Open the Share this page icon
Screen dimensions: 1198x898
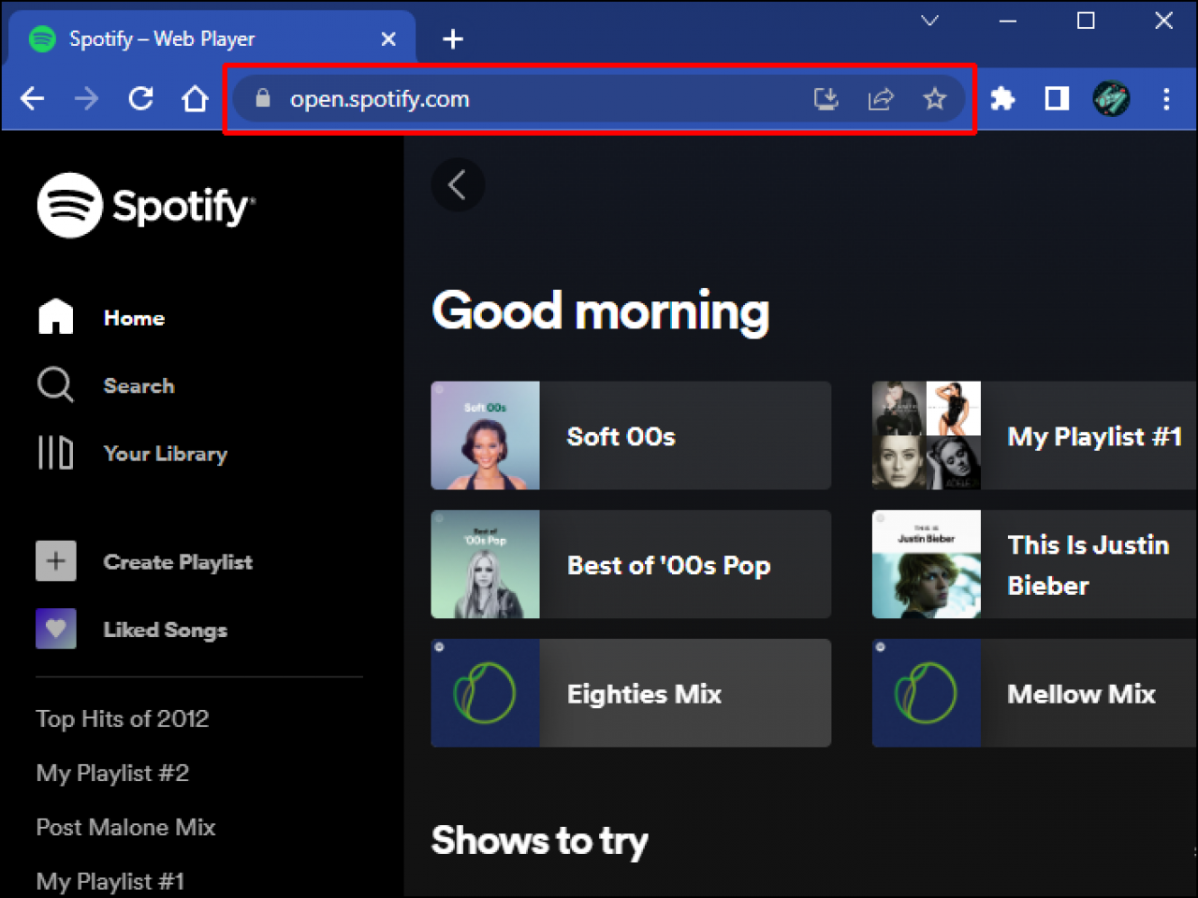point(881,98)
